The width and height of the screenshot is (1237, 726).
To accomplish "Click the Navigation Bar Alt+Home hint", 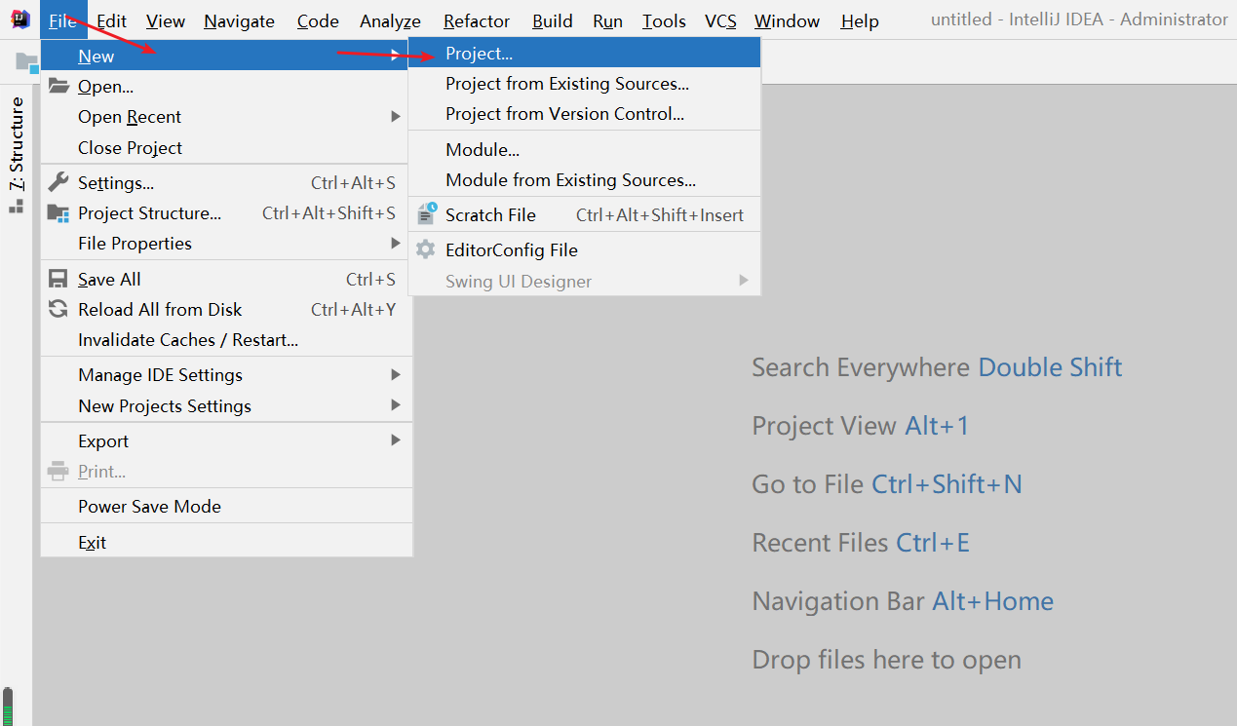I will click(903, 601).
